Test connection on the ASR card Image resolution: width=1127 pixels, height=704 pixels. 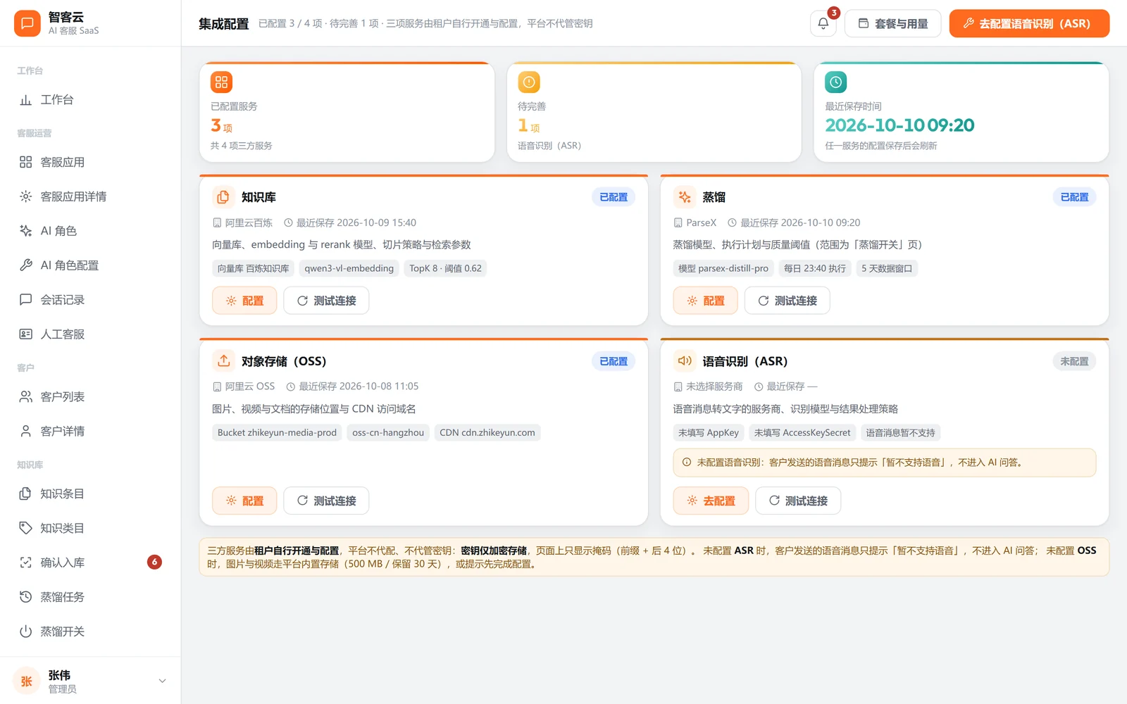click(798, 501)
